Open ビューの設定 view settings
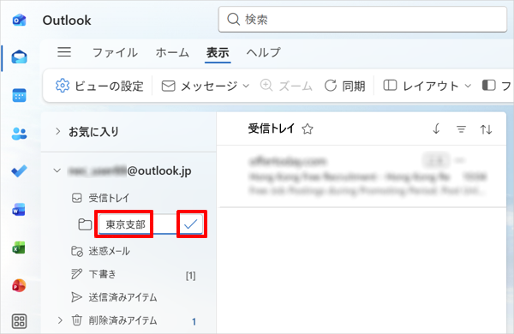The image size is (514, 334). pyautogui.click(x=99, y=86)
